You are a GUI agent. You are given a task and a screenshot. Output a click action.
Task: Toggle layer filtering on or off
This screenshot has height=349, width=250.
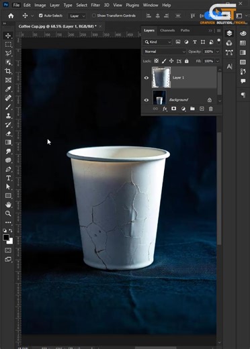pos(219,41)
